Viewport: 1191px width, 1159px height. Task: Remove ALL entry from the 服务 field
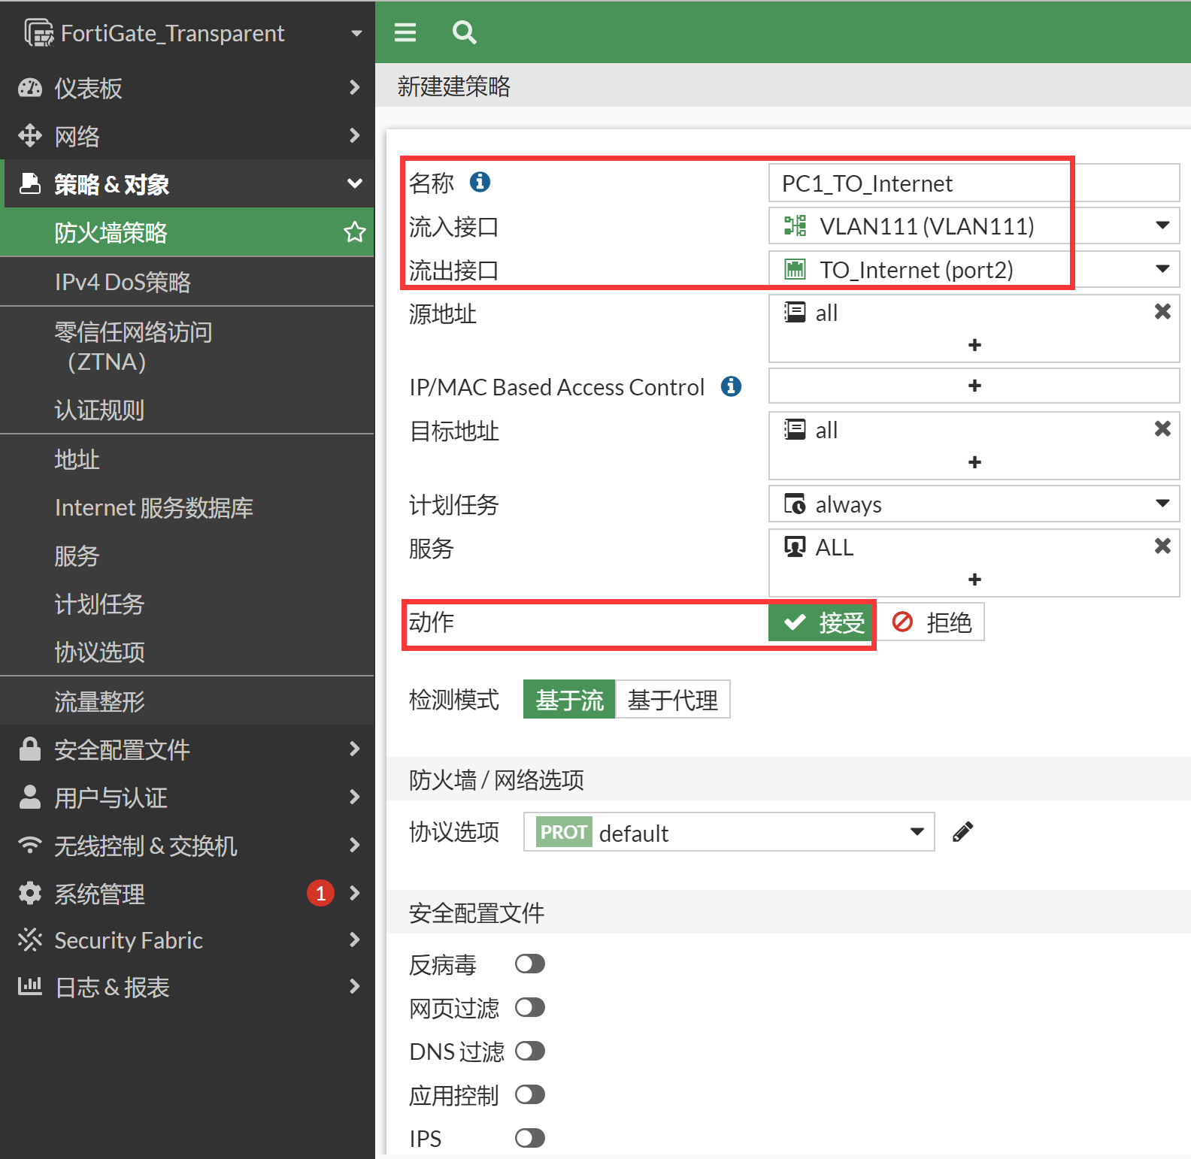click(1162, 546)
